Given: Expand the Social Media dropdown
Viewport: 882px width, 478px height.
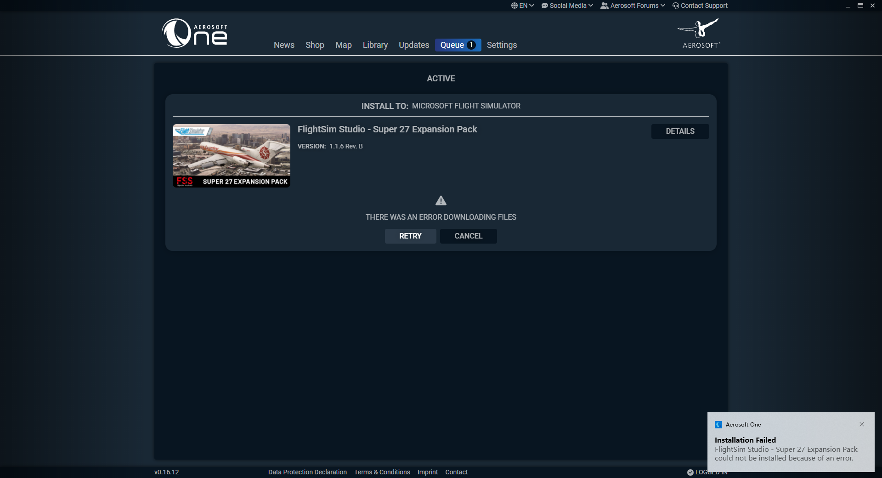Looking at the screenshot, I should pos(591,6).
